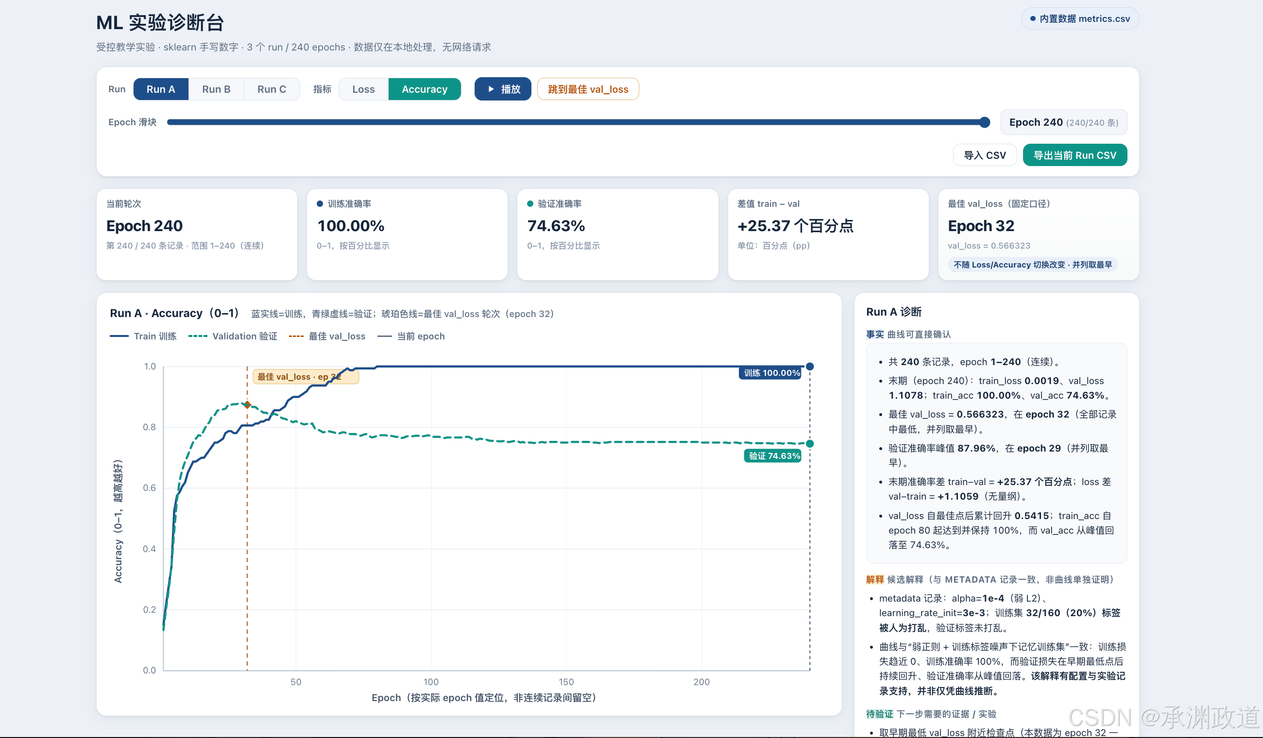Select the Accuracy metric toggle
This screenshot has width=1263, height=738.
click(x=425, y=89)
